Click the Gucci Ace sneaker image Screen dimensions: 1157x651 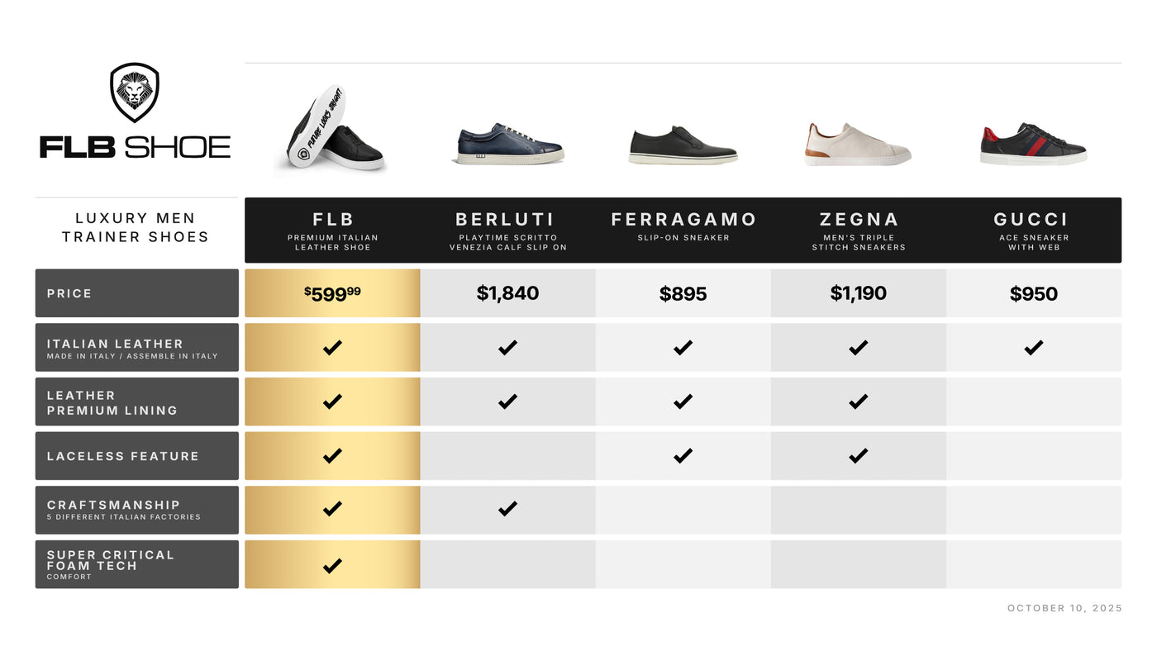(x=1033, y=144)
